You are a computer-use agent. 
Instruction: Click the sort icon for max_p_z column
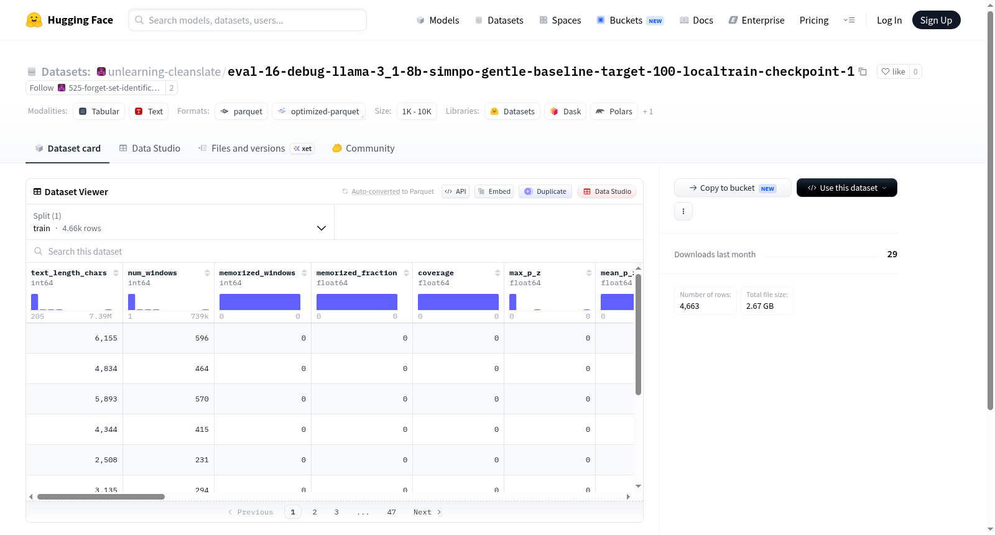click(x=589, y=273)
